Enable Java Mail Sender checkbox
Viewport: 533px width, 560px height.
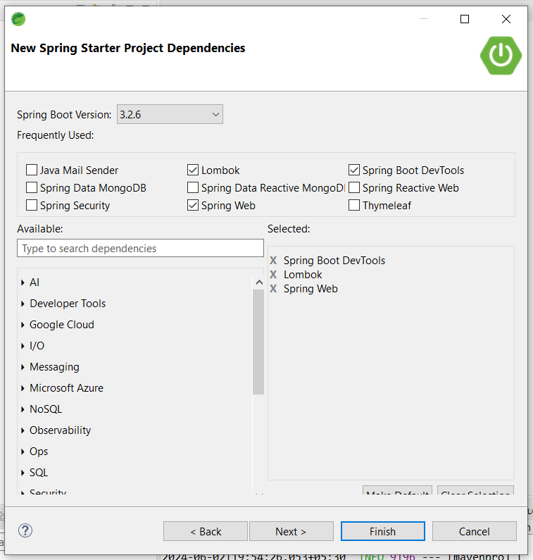pos(32,170)
